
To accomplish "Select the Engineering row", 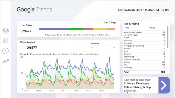I will [145, 57].
